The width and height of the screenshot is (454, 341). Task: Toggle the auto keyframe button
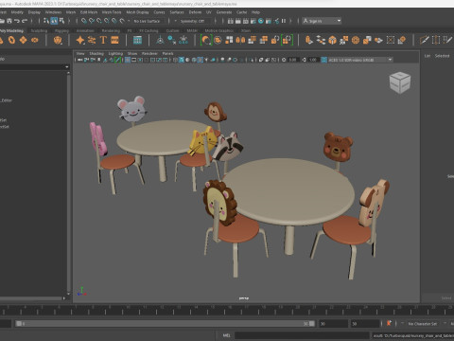coord(389,323)
